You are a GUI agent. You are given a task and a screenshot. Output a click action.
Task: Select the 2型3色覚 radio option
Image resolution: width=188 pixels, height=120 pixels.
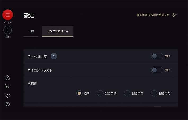point(100,93)
